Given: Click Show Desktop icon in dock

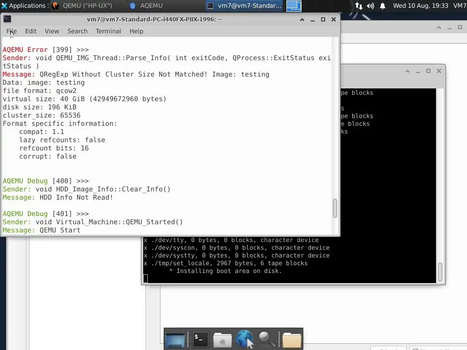Looking at the screenshot, I should click(x=176, y=339).
